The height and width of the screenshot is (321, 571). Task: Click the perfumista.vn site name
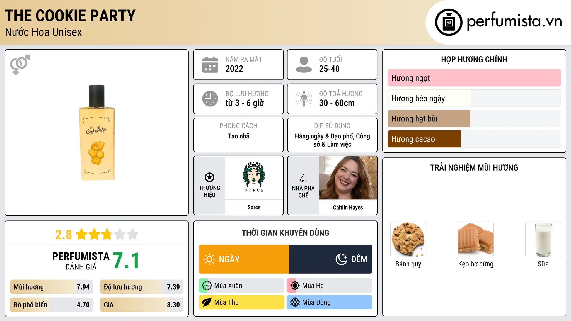click(514, 21)
